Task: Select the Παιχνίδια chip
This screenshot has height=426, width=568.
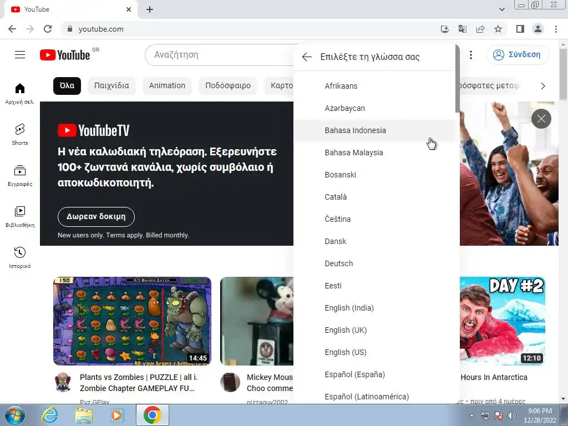Action: pos(111,86)
